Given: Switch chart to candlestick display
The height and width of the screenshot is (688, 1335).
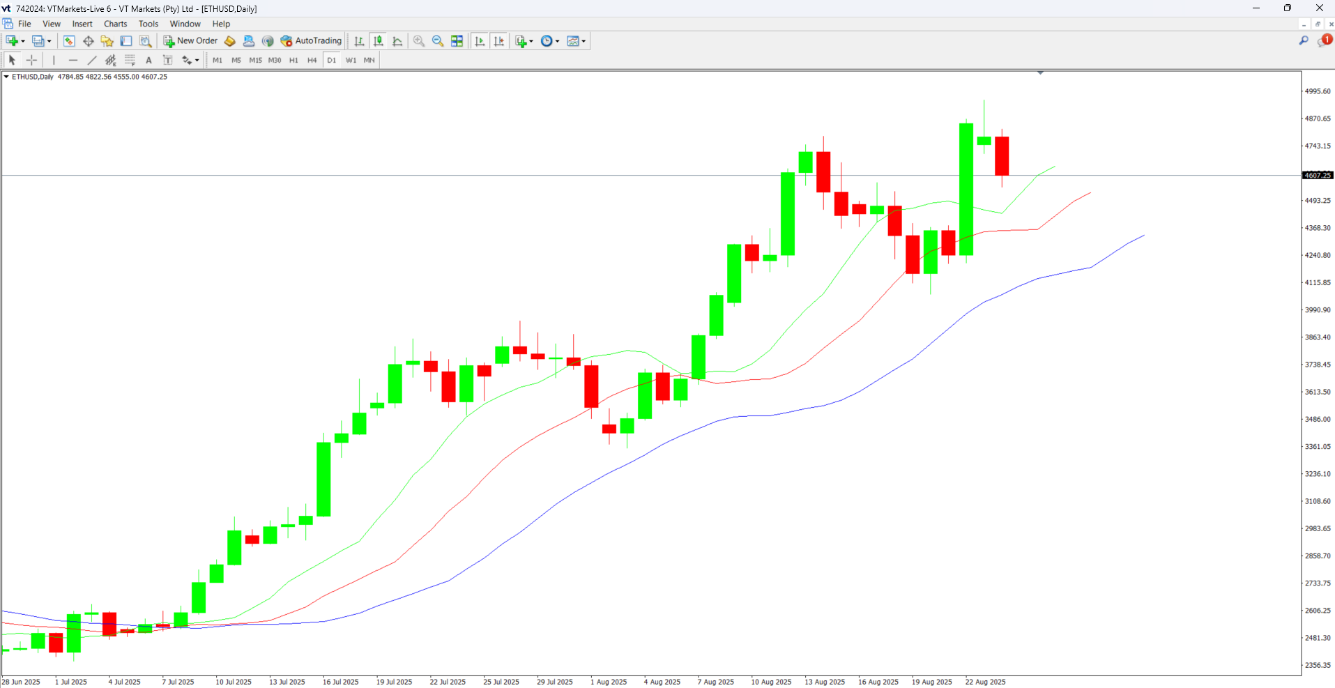Looking at the screenshot, I should click(x=379, y=41).
